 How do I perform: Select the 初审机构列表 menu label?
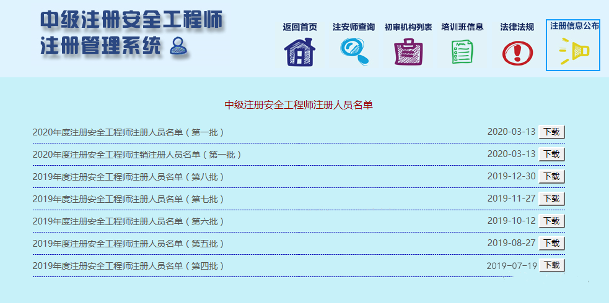click(408, 27)
